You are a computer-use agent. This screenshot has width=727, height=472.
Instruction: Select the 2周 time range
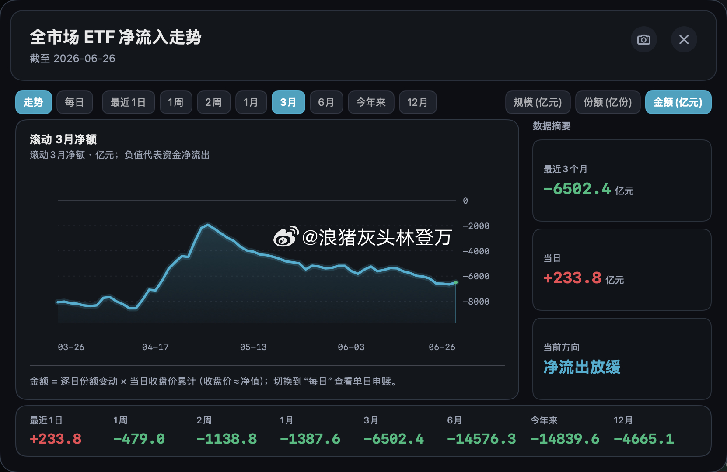(x=214, y=102)
